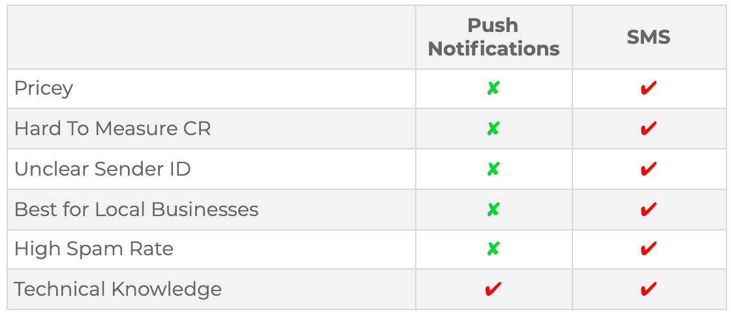Select green cross for Best for Local Businesses
The width and height of the screenshot is (731, 316).
coord(493,210)
